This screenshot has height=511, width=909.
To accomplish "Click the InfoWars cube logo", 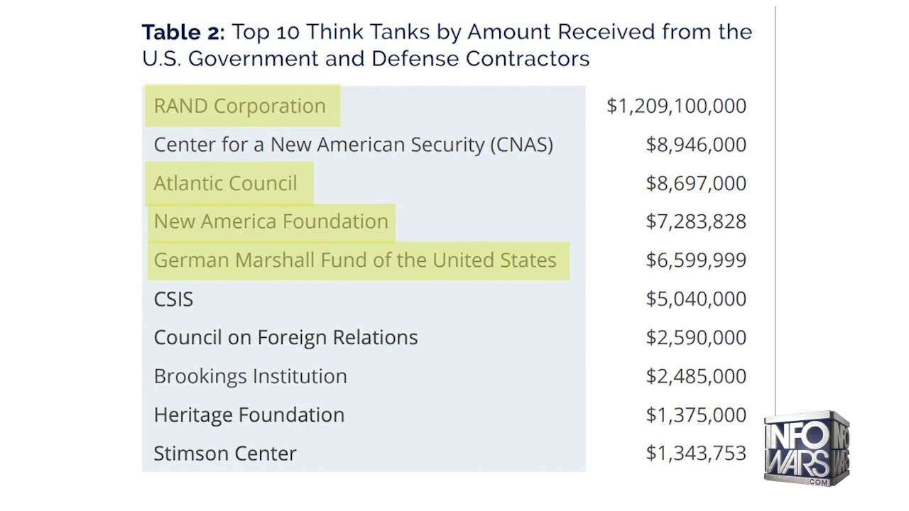I will [x=806, y=449].
